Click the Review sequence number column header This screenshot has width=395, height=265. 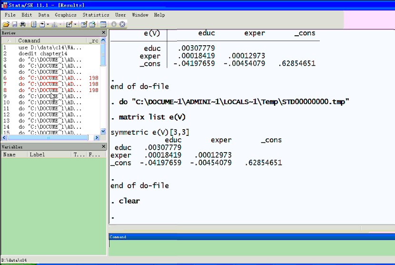pos(9,41)
